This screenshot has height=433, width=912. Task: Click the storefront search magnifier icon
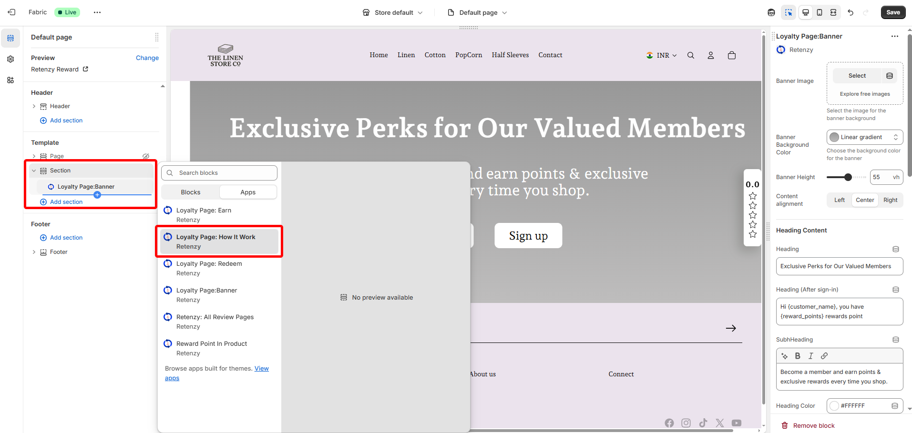click(690, 55)
